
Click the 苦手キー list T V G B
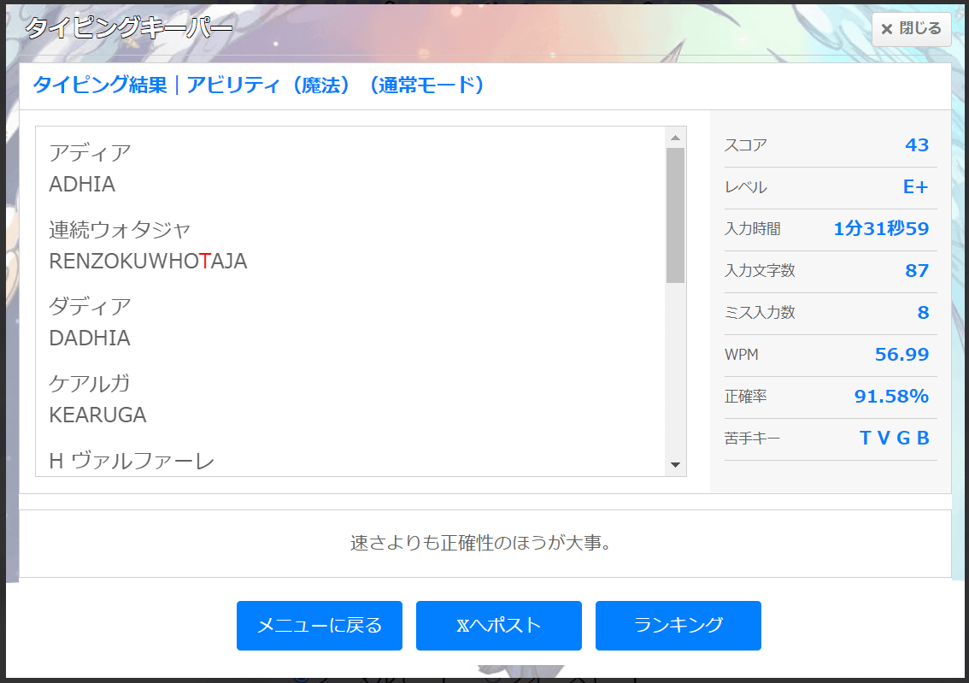click(x=894, y=439)
